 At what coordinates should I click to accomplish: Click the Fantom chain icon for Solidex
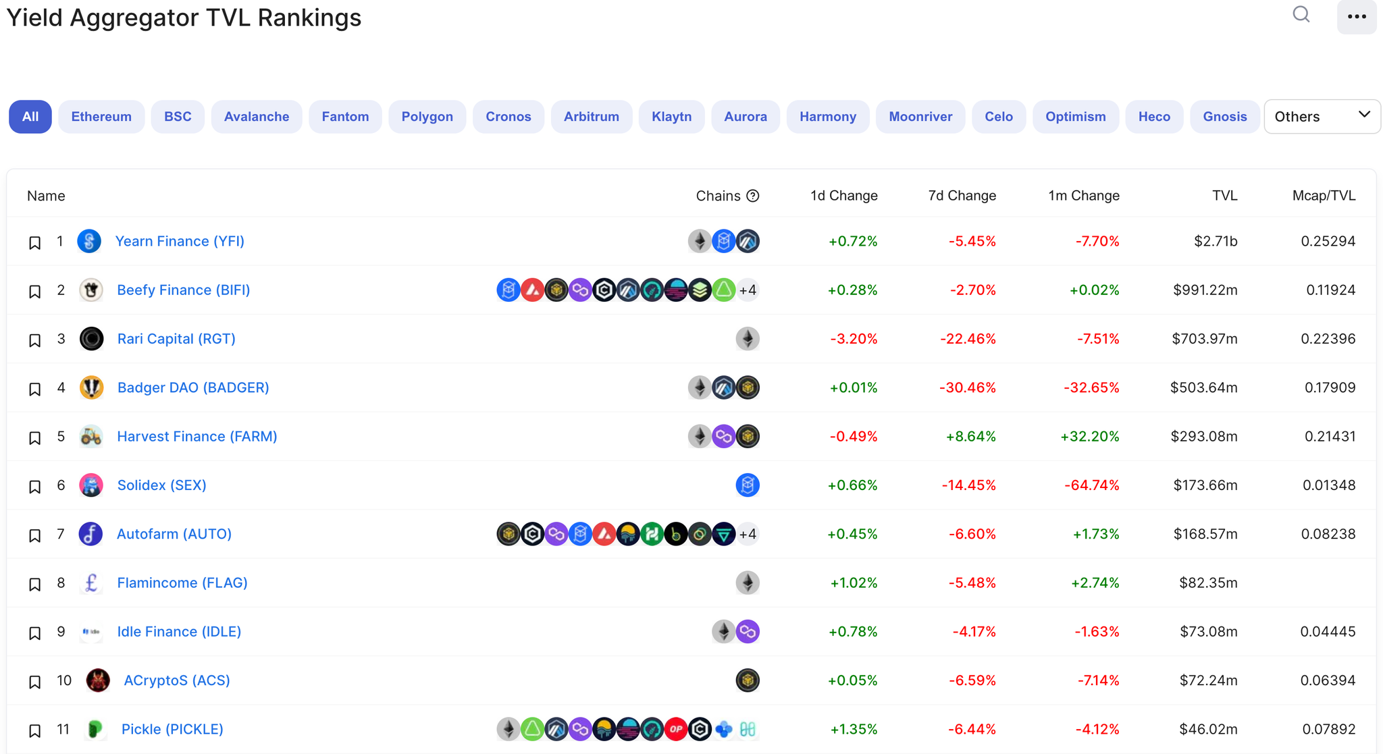(748, 485)
